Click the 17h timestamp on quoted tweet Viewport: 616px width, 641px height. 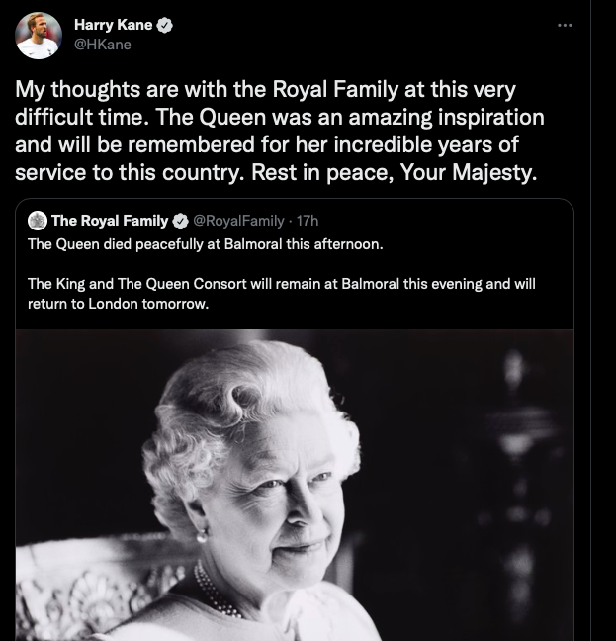click(308, 220)
